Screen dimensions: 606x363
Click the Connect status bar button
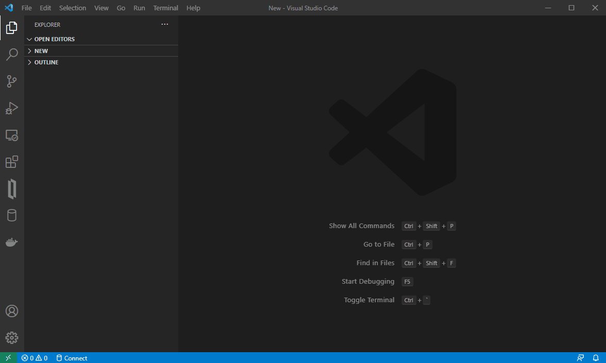coord(72,358)
